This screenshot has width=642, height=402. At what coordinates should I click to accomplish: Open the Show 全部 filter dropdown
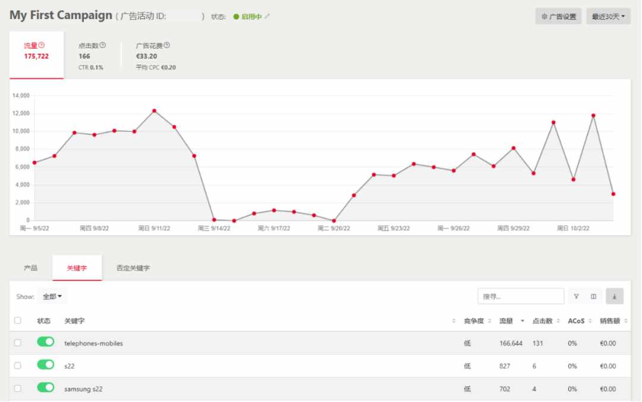[52, 296]
